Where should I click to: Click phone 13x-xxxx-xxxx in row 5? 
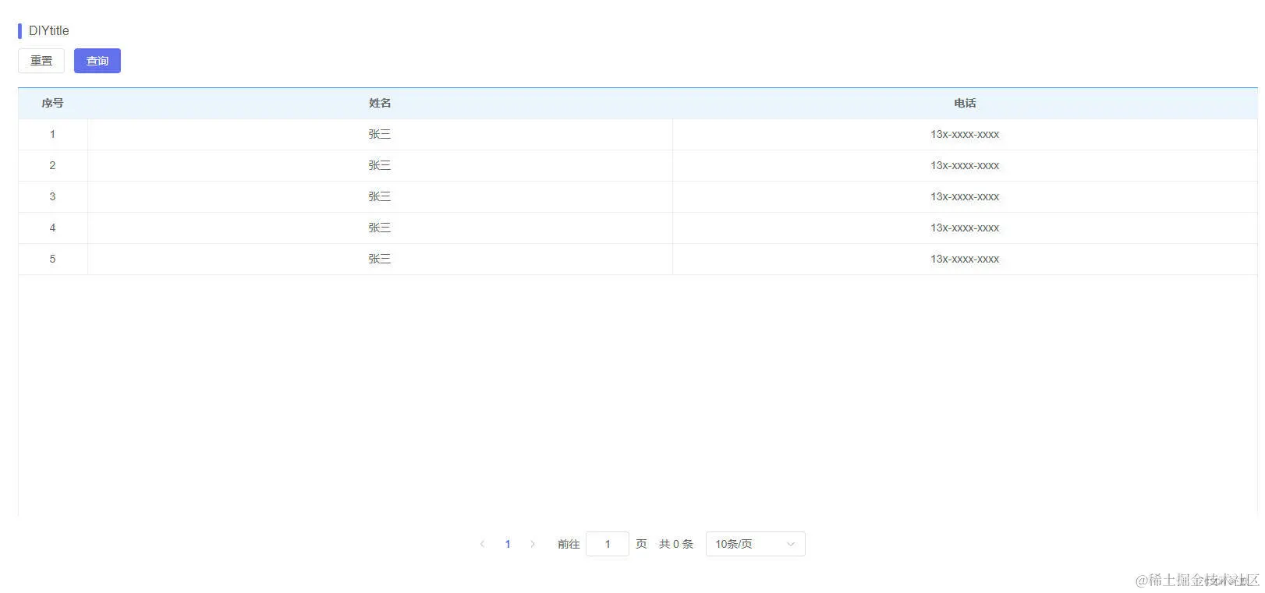pyautogui.click(x=965, y=259)
